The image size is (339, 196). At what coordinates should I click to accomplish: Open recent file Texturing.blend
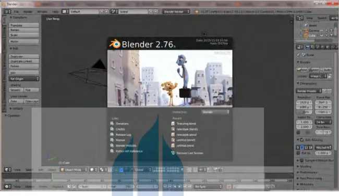(x=186, y=124)
